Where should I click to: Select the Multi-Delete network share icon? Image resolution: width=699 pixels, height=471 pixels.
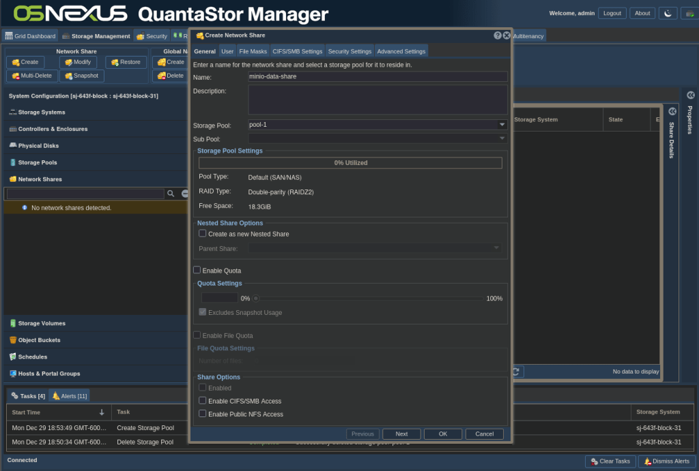[31, 76]
